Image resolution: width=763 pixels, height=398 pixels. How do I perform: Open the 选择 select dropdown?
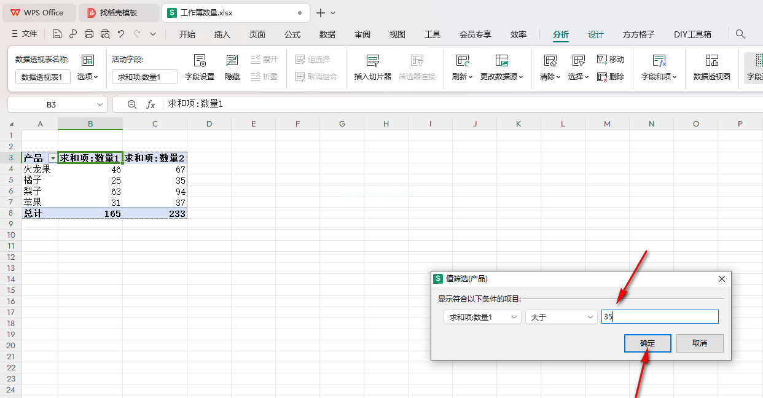(578, 77)
